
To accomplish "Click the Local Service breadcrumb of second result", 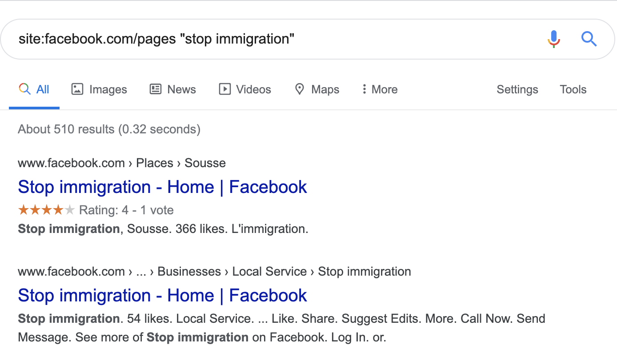I will click(269, 272).
